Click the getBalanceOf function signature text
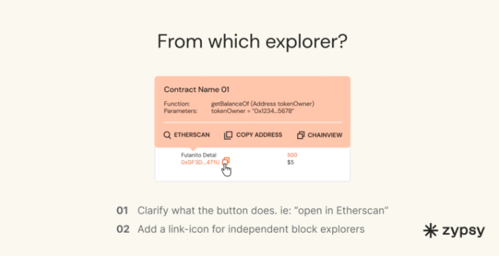The height and width of the screenshot is (256, 499). point(263,104)
